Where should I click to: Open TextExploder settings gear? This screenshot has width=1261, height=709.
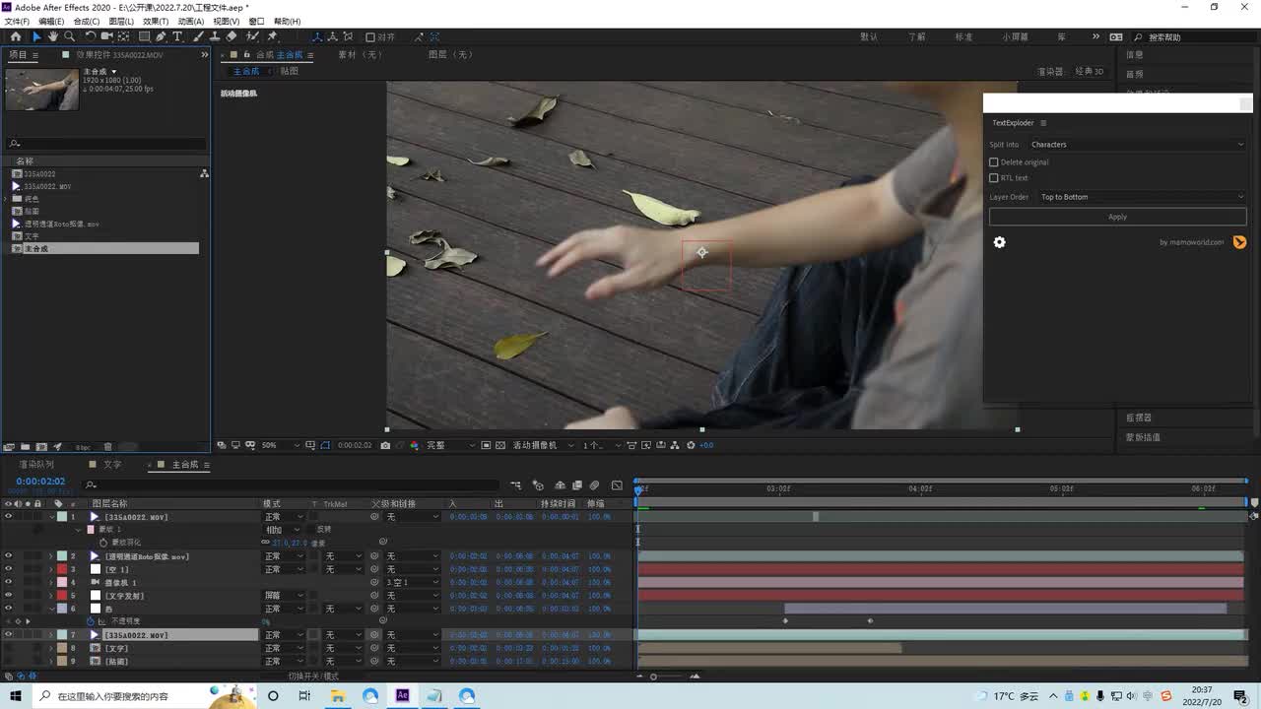point(999,242)
